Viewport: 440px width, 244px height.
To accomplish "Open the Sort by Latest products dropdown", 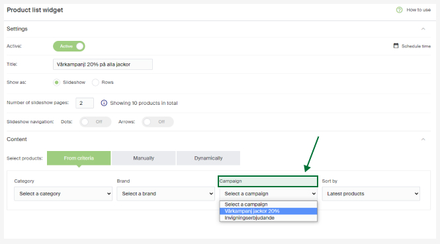I will tap(371, 194).
